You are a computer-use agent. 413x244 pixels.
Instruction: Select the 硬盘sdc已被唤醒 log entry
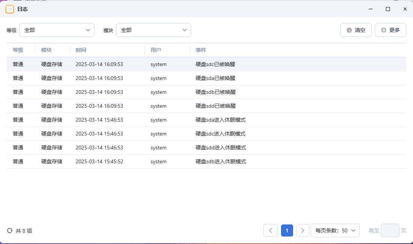206,64
